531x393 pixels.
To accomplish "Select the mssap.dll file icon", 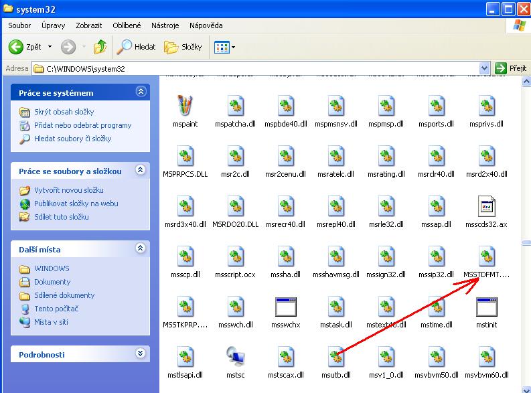I will [x=436, y=206].
